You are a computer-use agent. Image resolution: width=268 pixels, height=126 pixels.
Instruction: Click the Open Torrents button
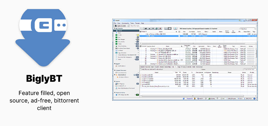120,26
